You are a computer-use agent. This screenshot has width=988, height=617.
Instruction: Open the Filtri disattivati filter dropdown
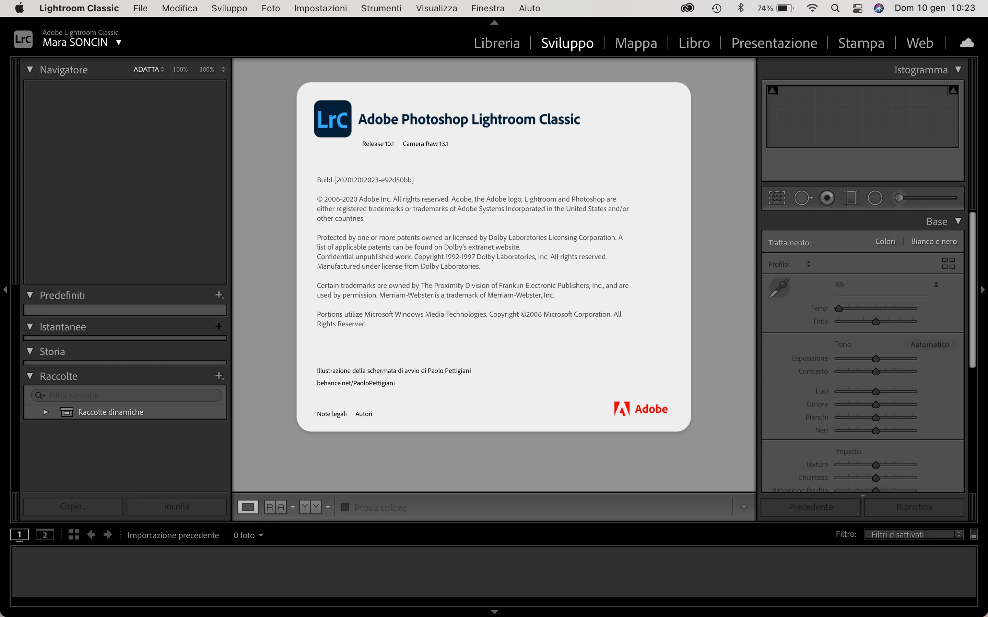914,534
